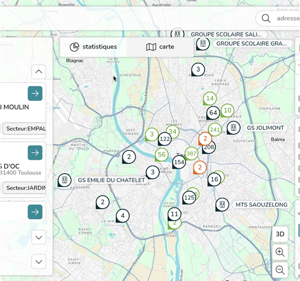
Task: Open the MOULIN card arrow button
Action: pos(35,93)
